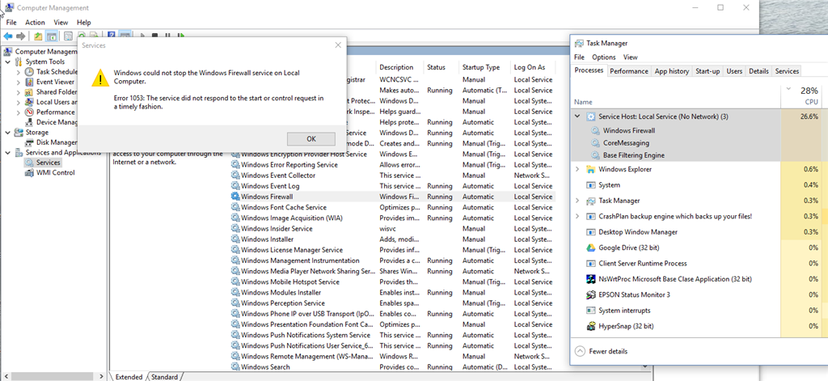Collapse the Services and Applications node
Viewport: 828px width, 381px height.
click(x=8, y=153)
